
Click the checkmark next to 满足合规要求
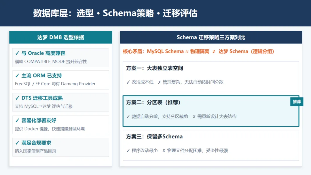coord(17,143)
